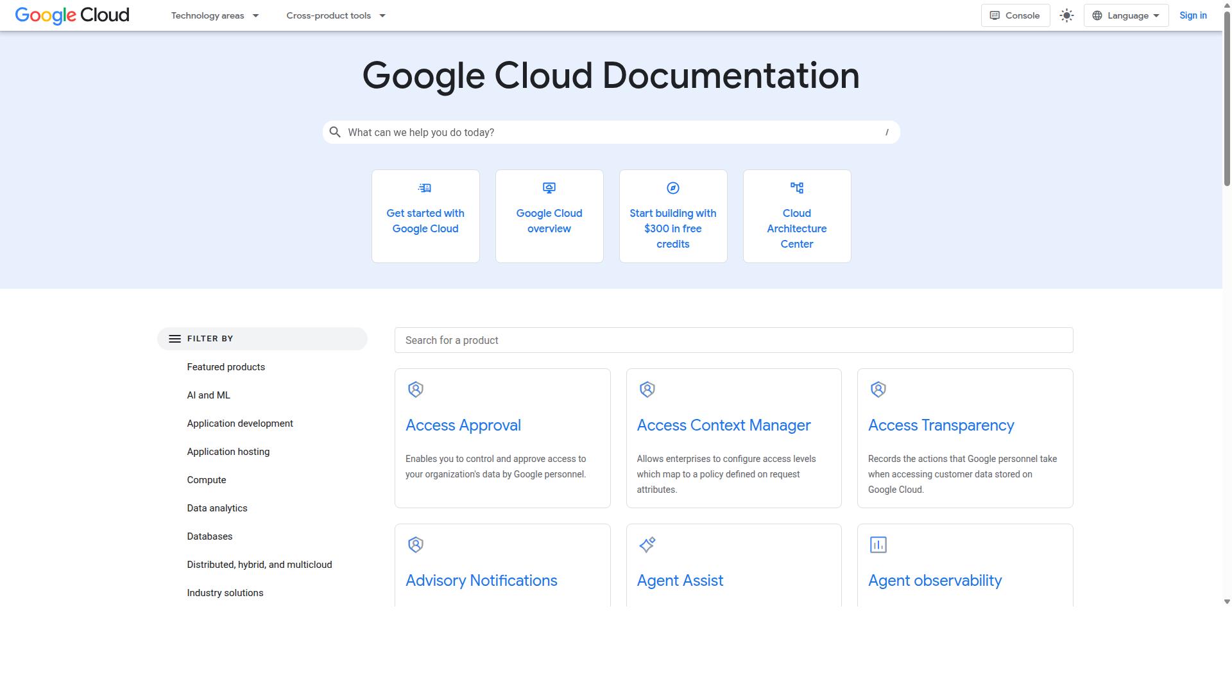This screenshot has height=693, width=1232.
Task: Focus the 'What can we help you do today?' search
Action: (x=611, y=132)
